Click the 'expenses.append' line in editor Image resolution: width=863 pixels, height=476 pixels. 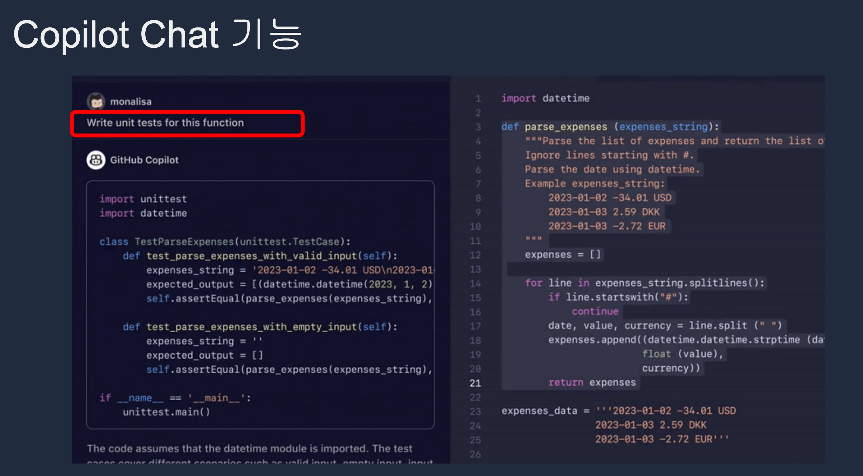pos(686,340)
